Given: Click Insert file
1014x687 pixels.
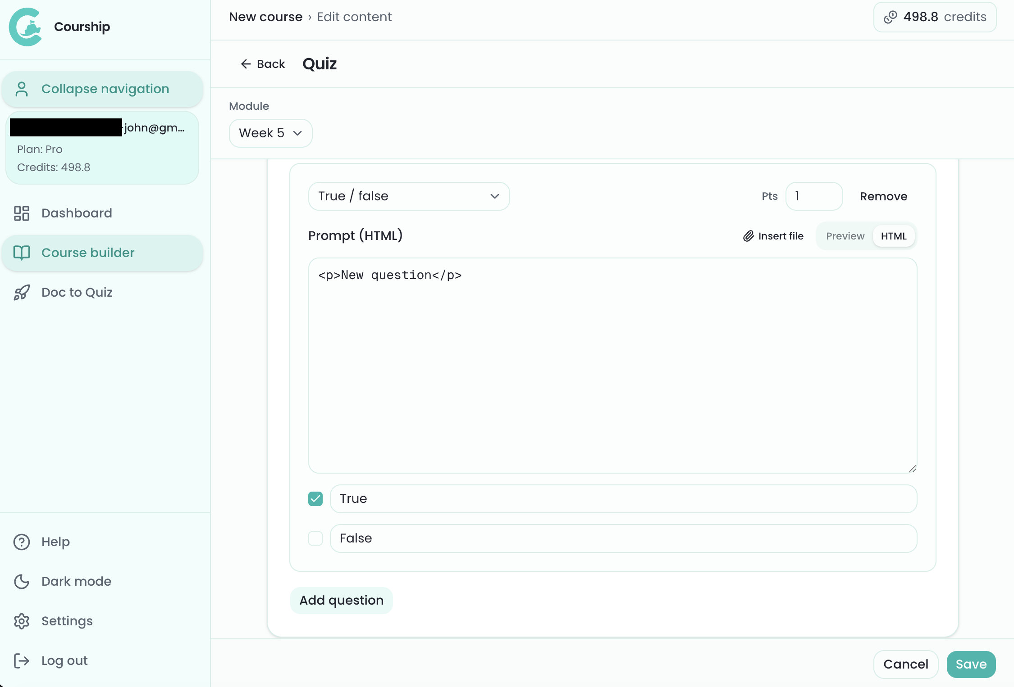Looking at the screenshot, I should [773, 236].
